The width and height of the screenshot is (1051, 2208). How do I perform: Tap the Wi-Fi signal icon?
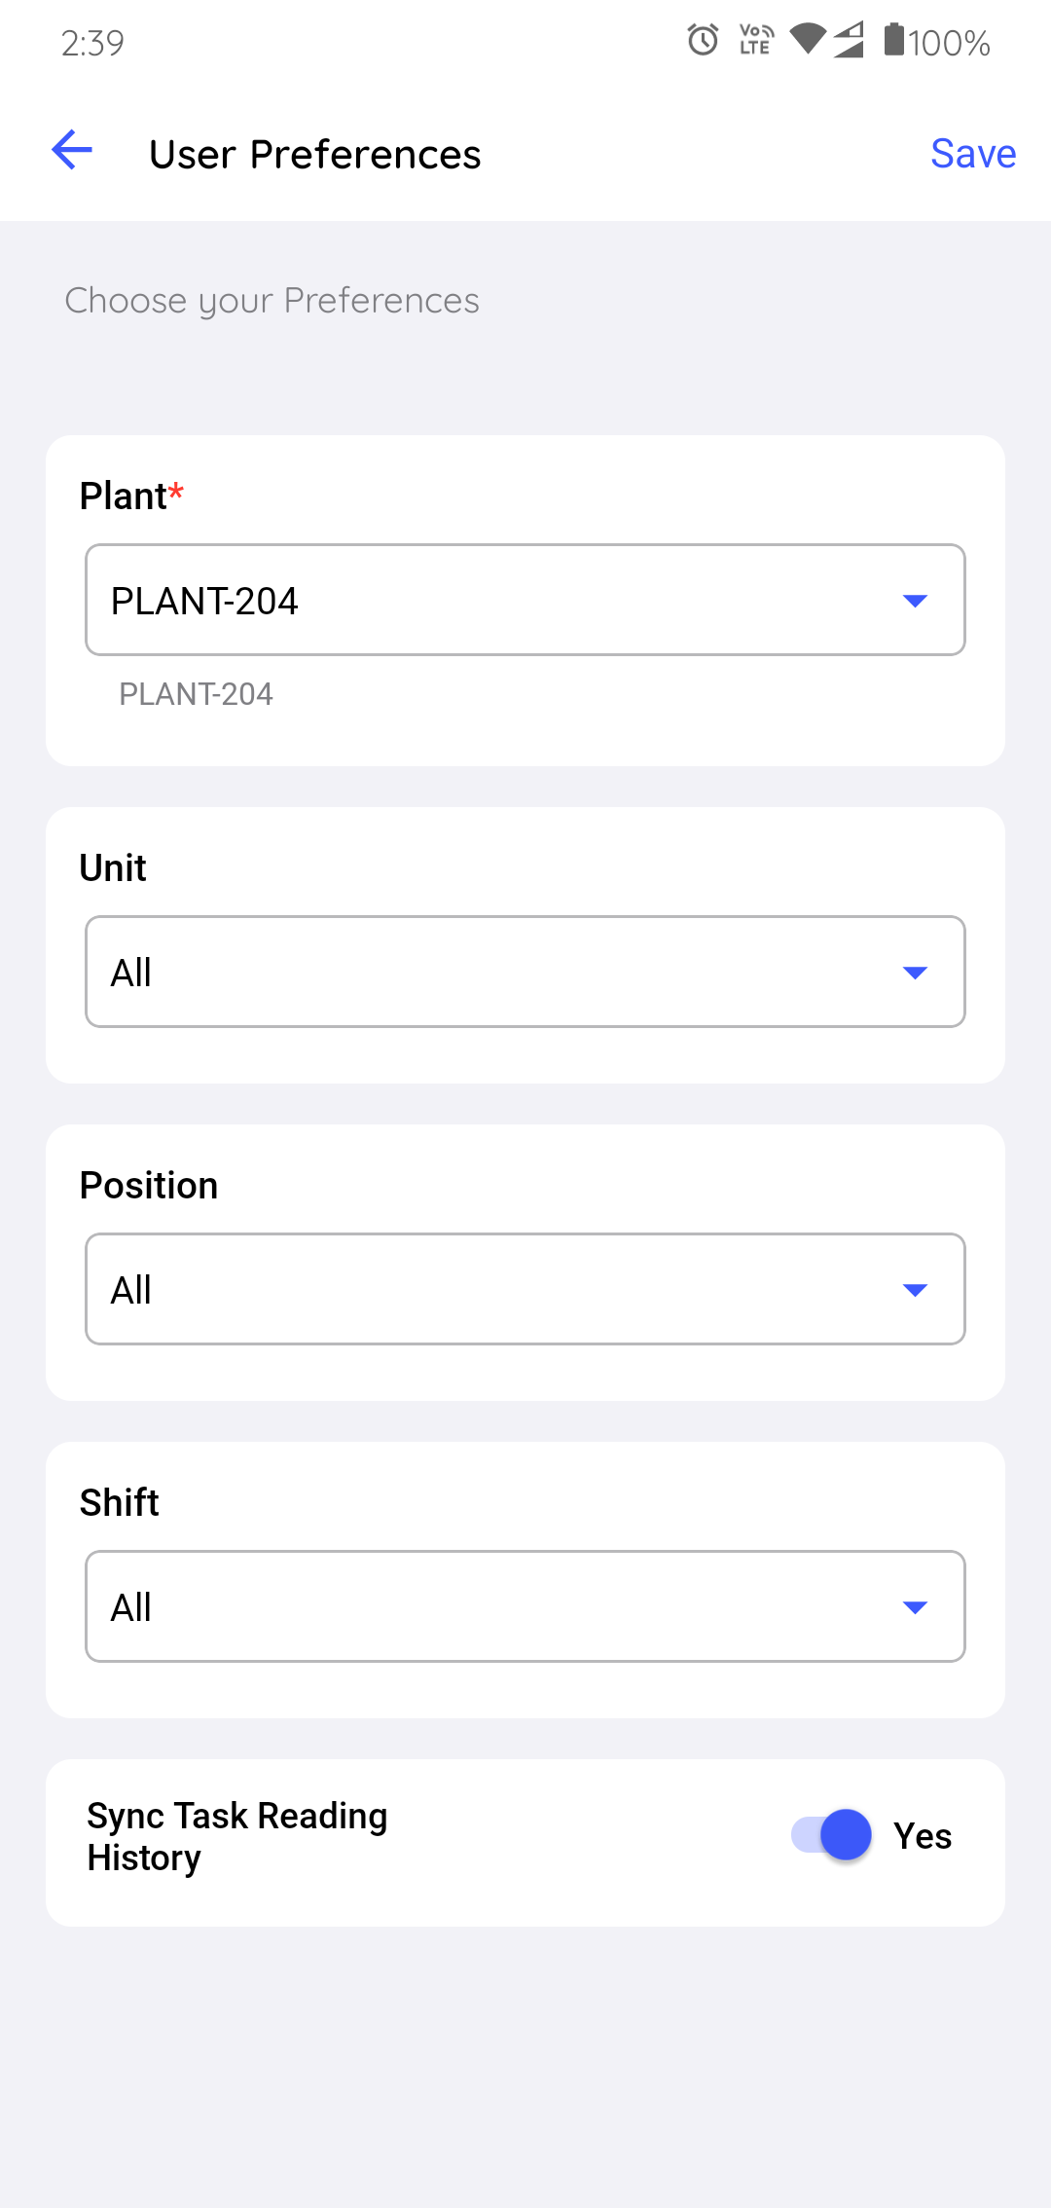808,40
